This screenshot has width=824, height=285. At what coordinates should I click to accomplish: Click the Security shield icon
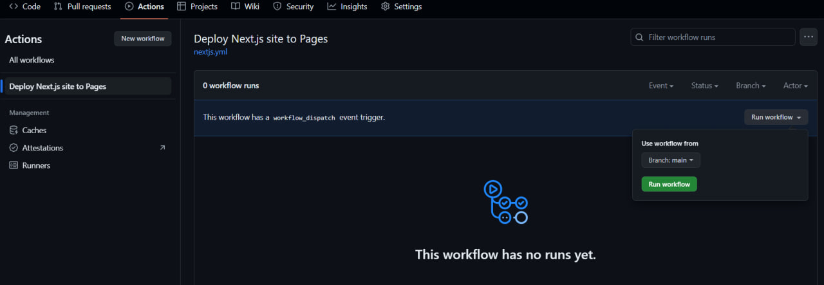pyautogui.click(x=277, y=6)
